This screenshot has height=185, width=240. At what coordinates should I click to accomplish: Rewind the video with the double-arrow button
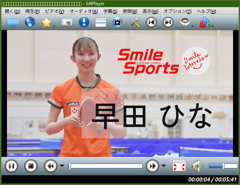[x=51, y=166]
